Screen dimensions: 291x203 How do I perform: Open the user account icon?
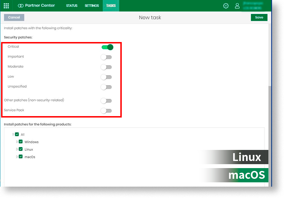tap(237, 6)
